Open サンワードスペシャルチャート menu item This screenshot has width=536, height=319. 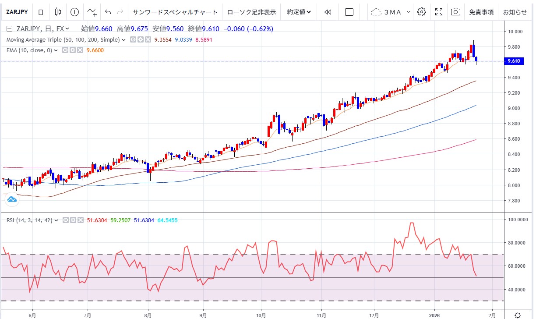(x=175, y=12)
